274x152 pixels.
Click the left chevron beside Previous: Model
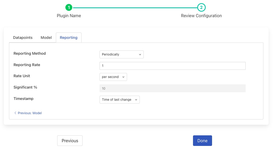click(15, 113)
